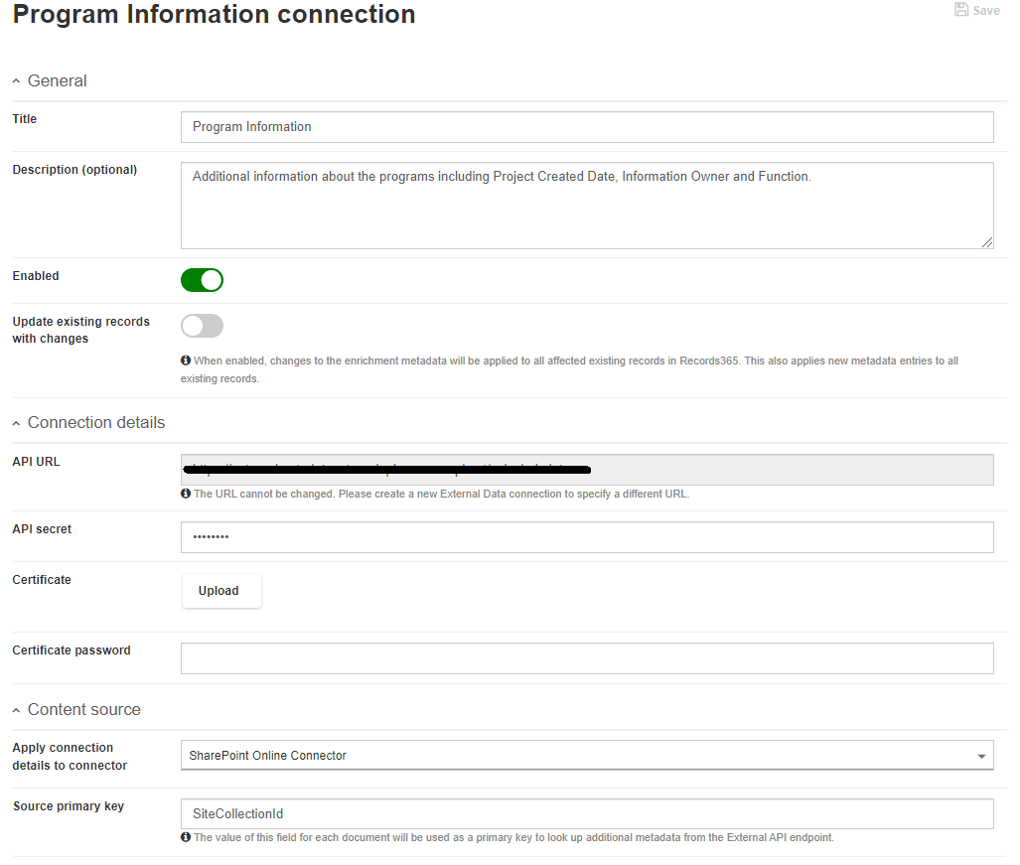Click the info icon under Update existing records
Viewport: 1020px width, 865px height.
pyautogui.click(x=186, y=361)
